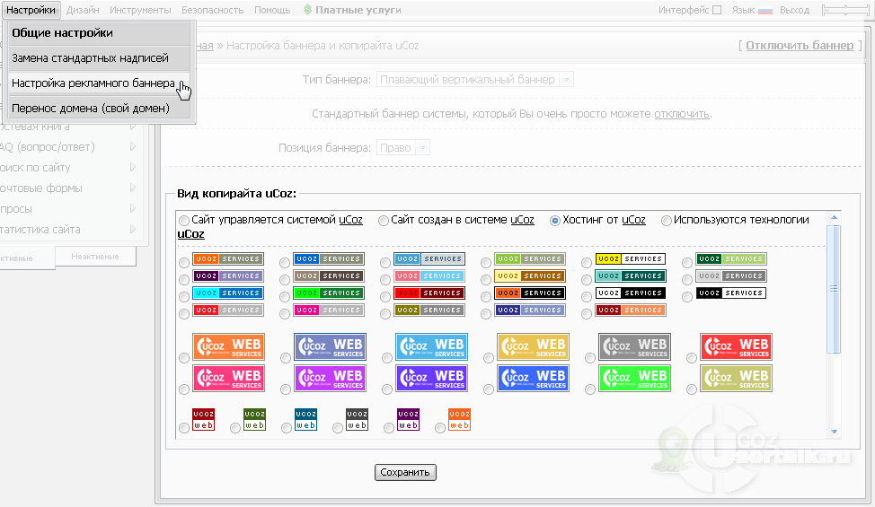Choose the orange square ucoz web badge

tap(459, 420)
